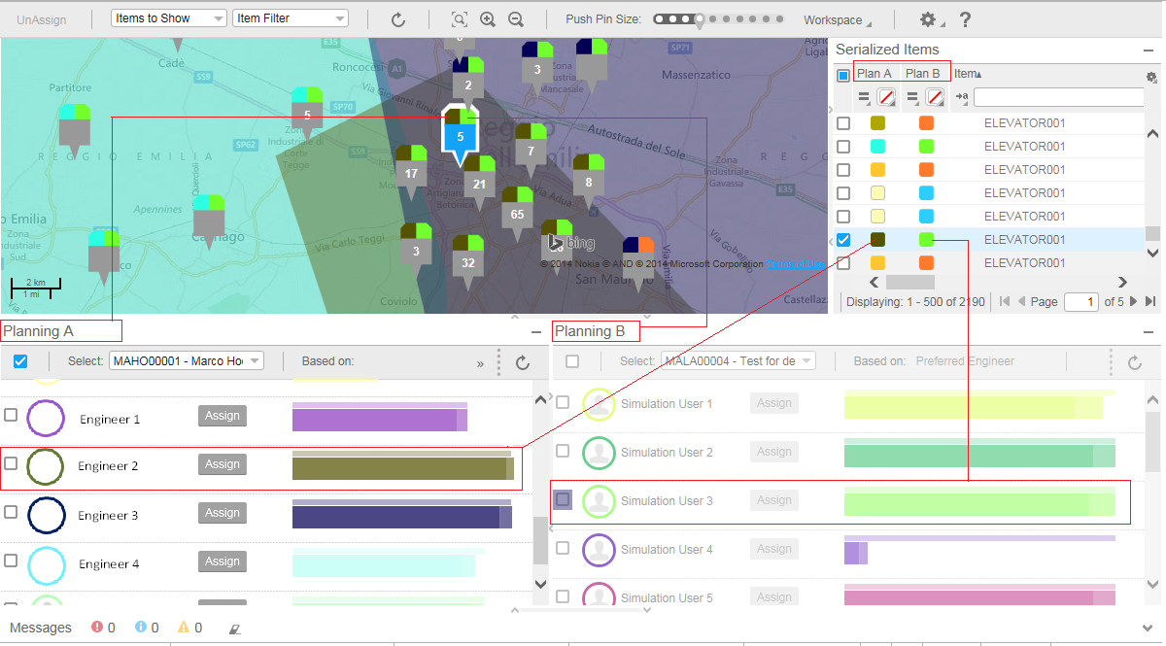Clear messages with the eraser icon
The height and width of the screenshot is (646, 1166).
click(x=234, y=629)
